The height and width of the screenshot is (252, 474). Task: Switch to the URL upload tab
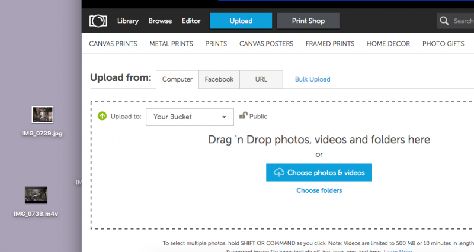point(261,79)
